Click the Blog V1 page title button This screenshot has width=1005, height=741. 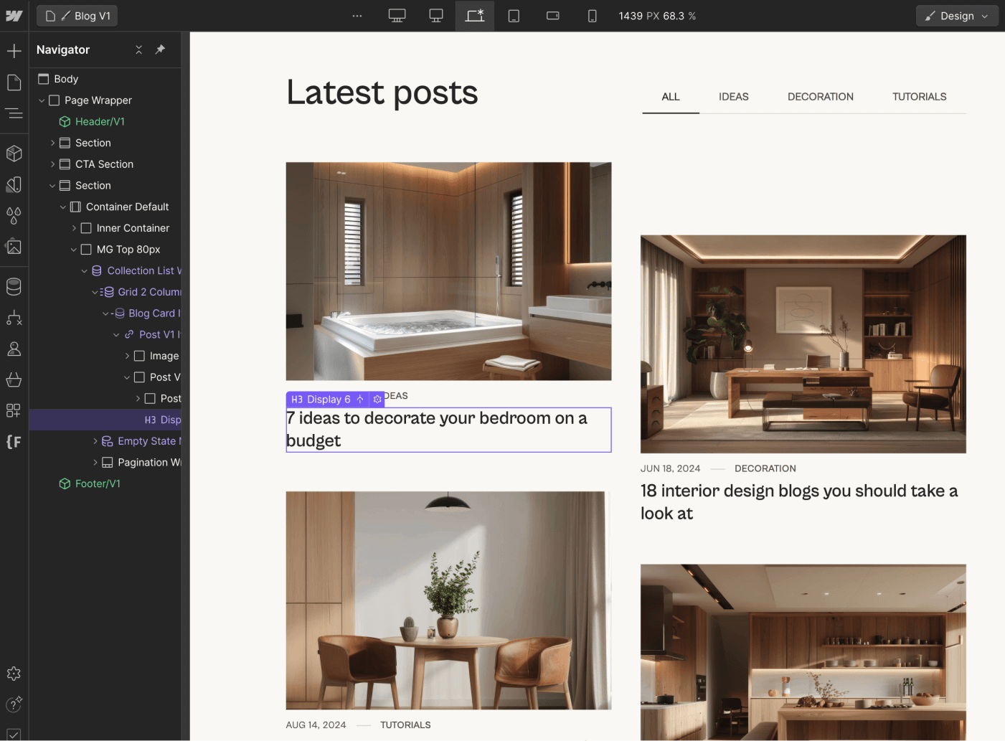point(77,15)
